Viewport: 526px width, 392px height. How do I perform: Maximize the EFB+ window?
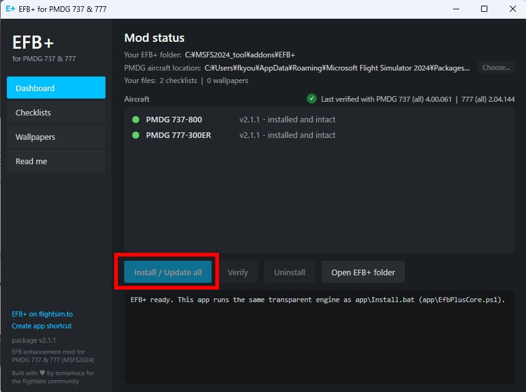[x=484, y=9]
